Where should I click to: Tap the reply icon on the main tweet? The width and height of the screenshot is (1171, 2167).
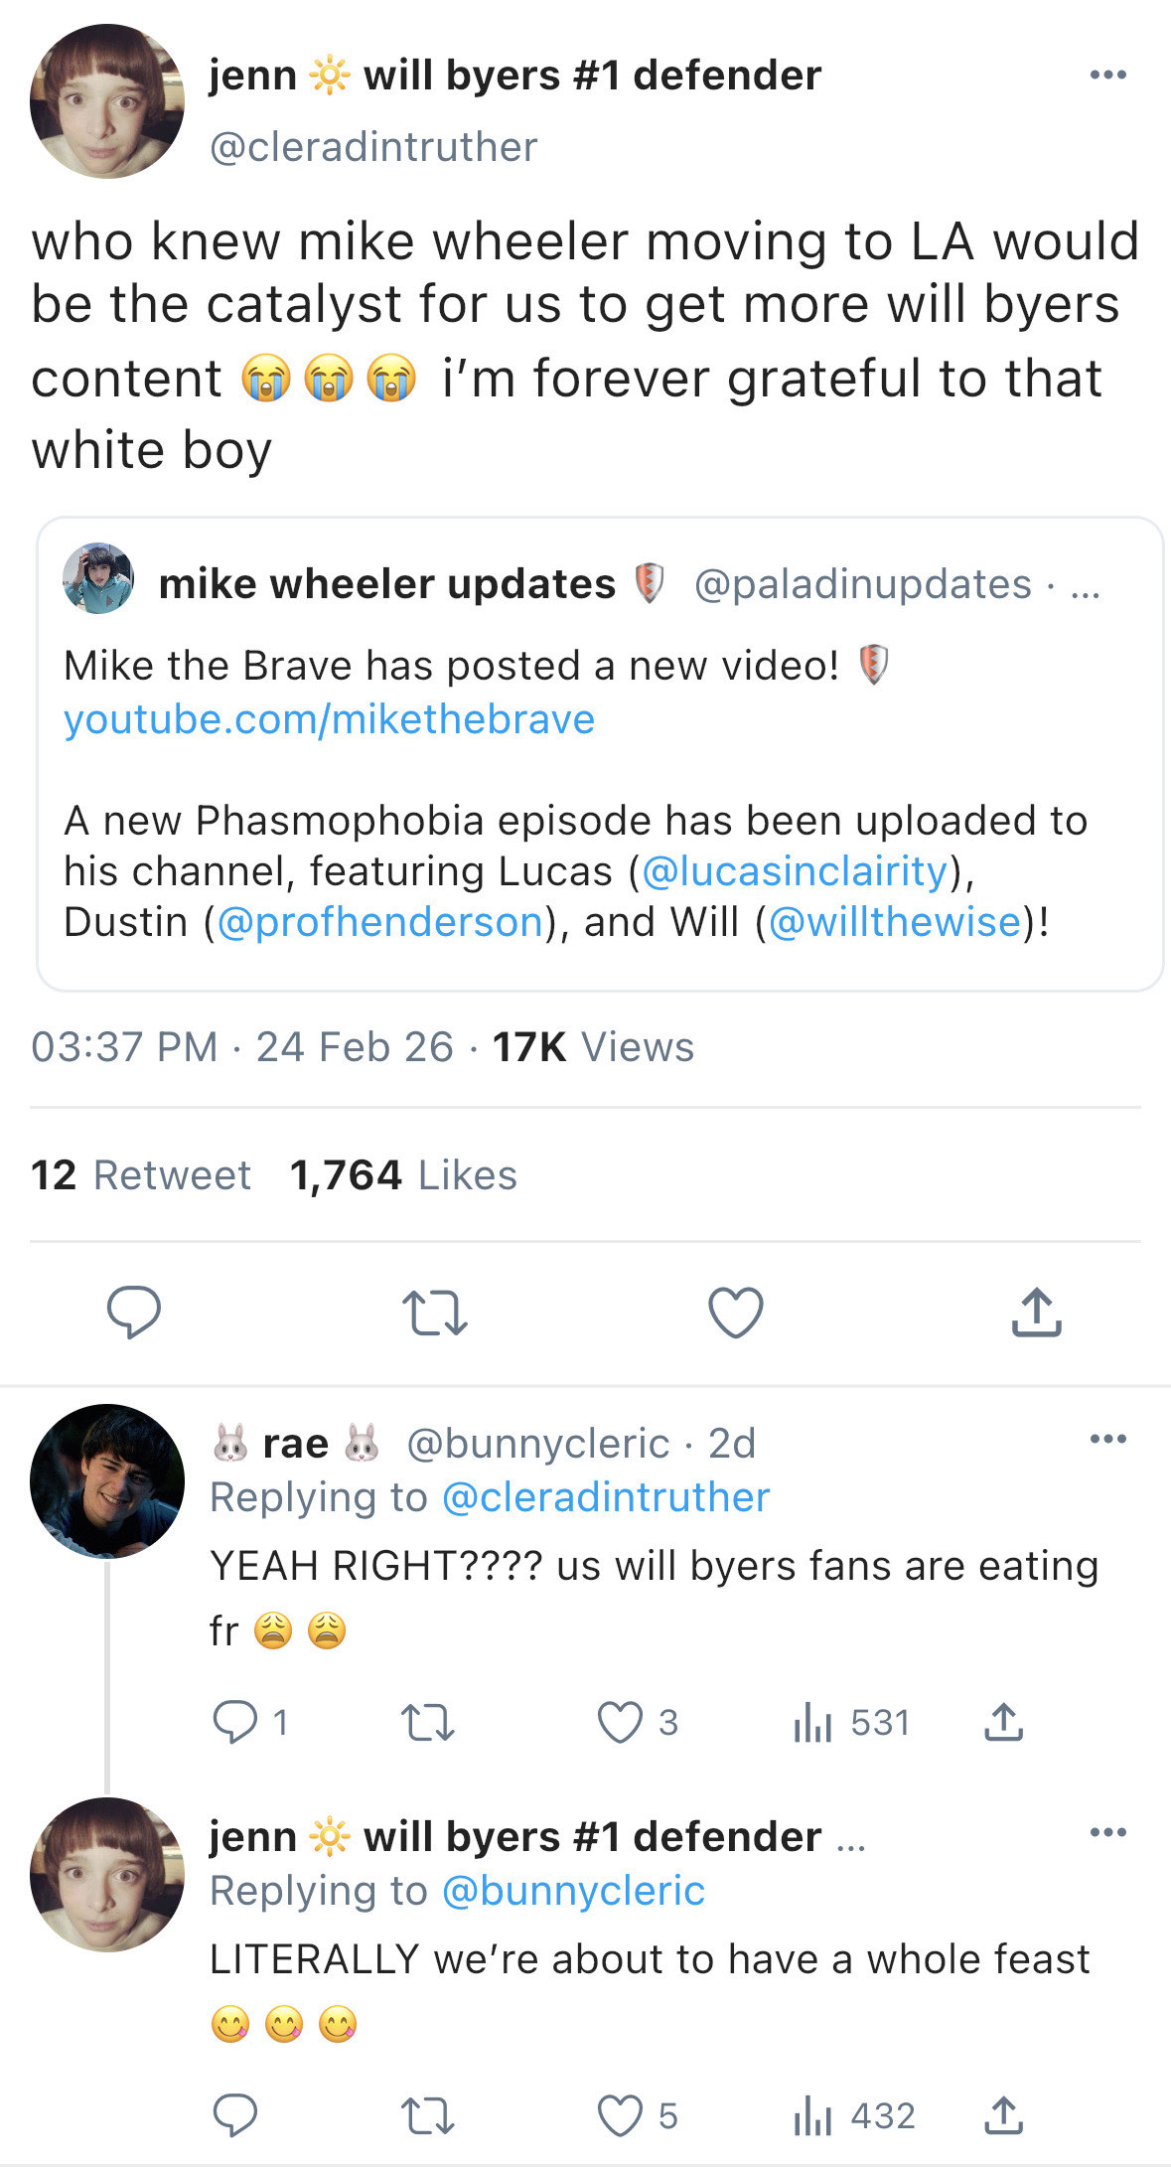coord(134,1313)
